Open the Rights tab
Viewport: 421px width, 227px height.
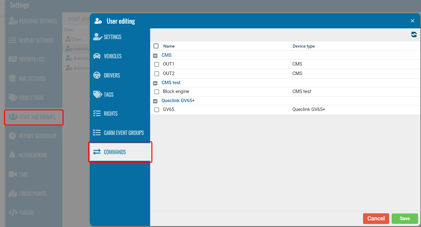111,113
